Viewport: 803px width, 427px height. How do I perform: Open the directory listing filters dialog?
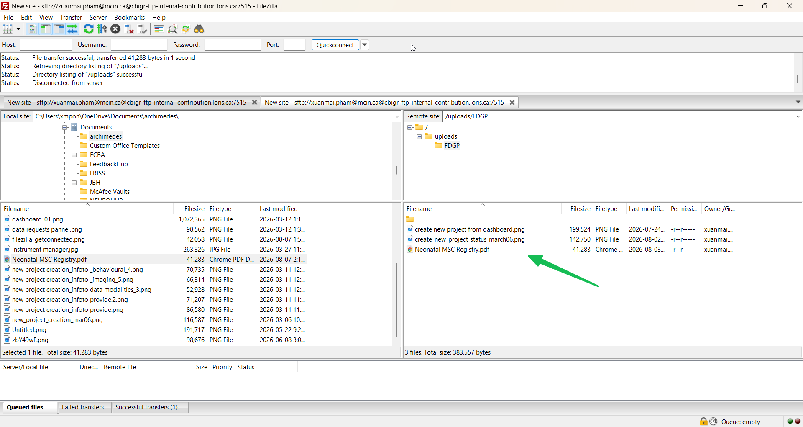click(x=159, y=29)
